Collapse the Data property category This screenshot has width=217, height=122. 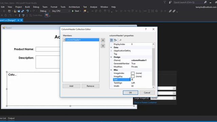point(111,47)
